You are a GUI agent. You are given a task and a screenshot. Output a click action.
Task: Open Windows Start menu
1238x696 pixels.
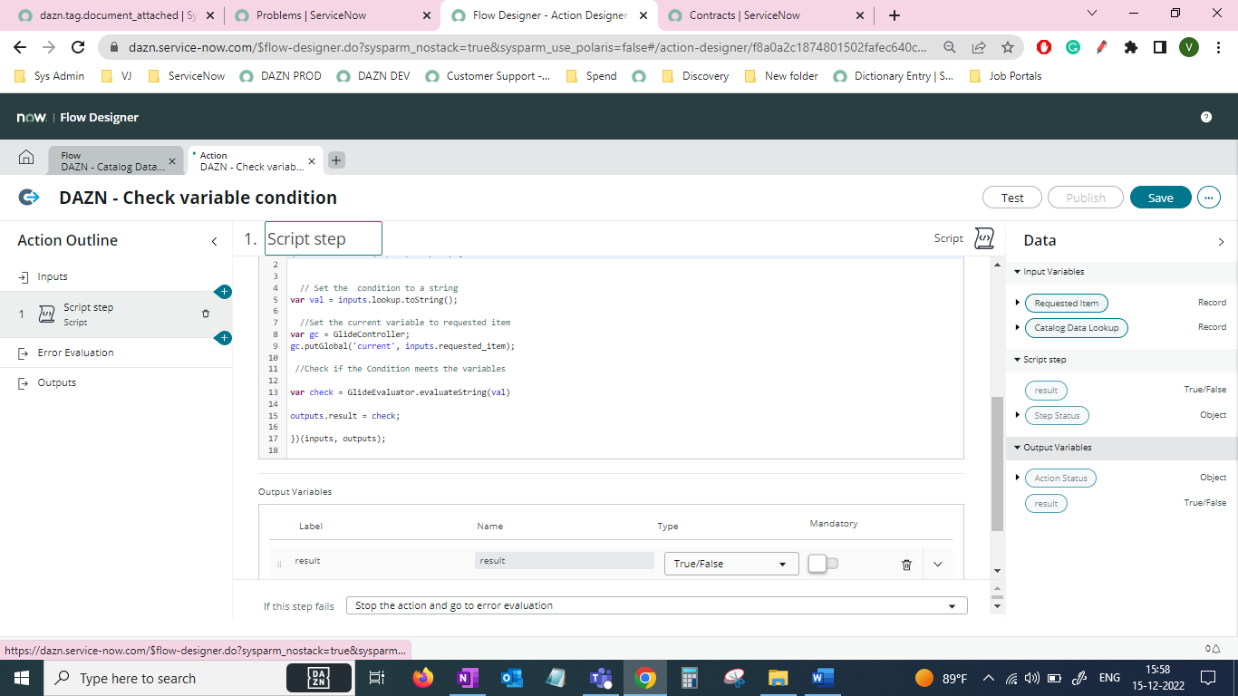point(22,678)
